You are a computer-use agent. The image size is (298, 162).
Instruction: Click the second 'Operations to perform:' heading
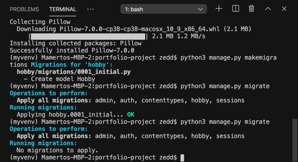(49, 129)
